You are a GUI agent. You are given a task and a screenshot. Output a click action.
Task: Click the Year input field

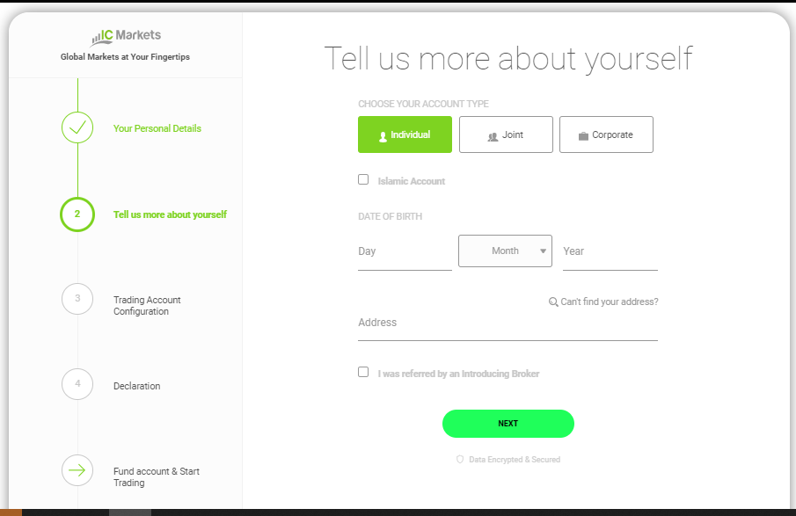pyautogui.click(x=610, y=251)
